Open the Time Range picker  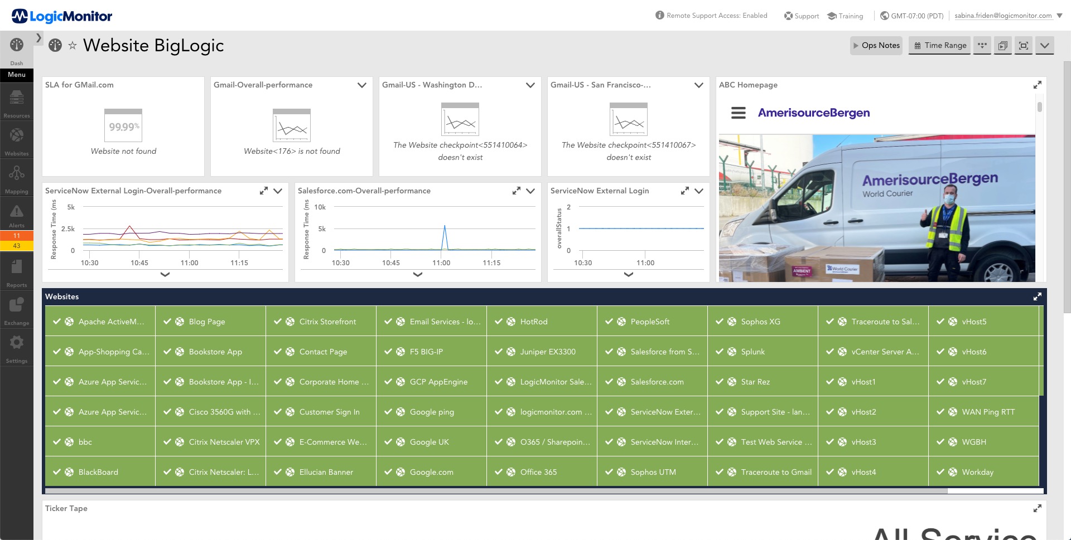point(939,45)
